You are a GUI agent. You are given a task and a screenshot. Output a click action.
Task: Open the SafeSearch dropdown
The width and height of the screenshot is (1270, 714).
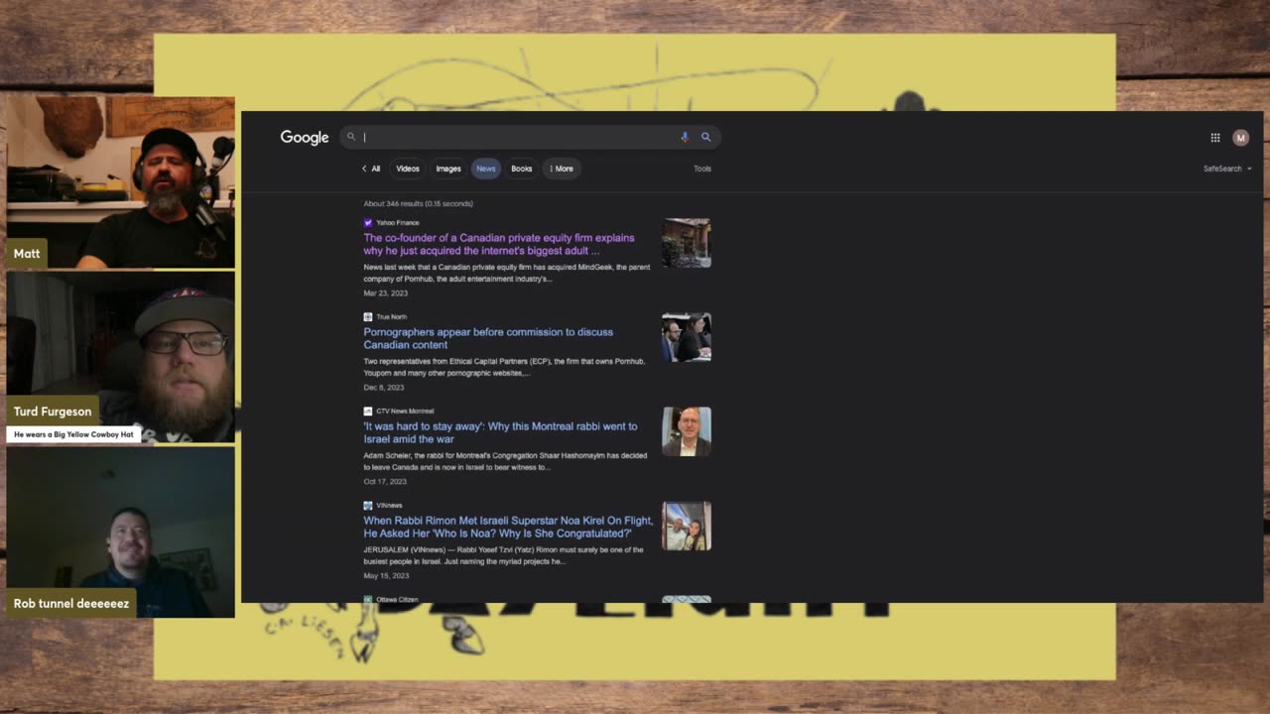pyautogui.click(x=1227, y=169)
